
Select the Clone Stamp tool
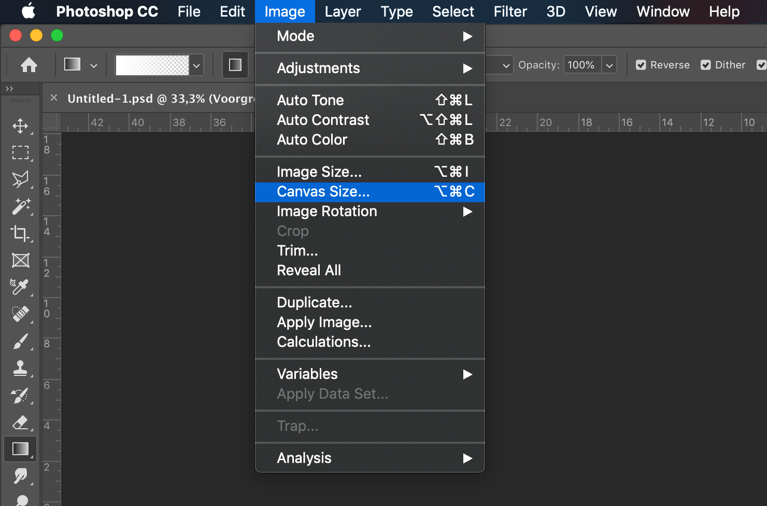click(20, 368)
